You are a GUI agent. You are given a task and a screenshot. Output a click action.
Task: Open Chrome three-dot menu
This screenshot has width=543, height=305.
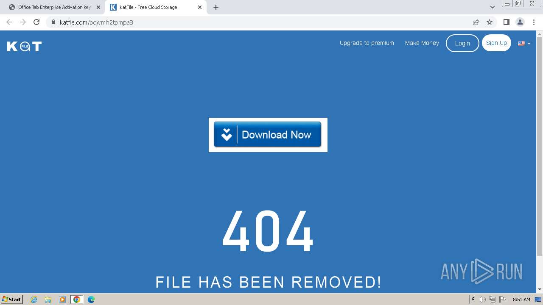coord(534,22)
